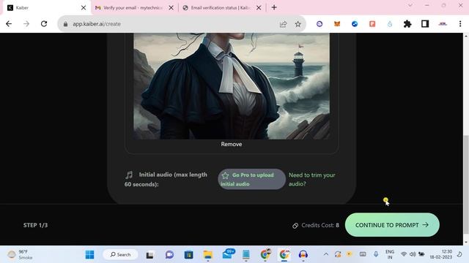Remove the uploaded initial image
The width and height of the screenshot is (469, 263).
[232, 144]
